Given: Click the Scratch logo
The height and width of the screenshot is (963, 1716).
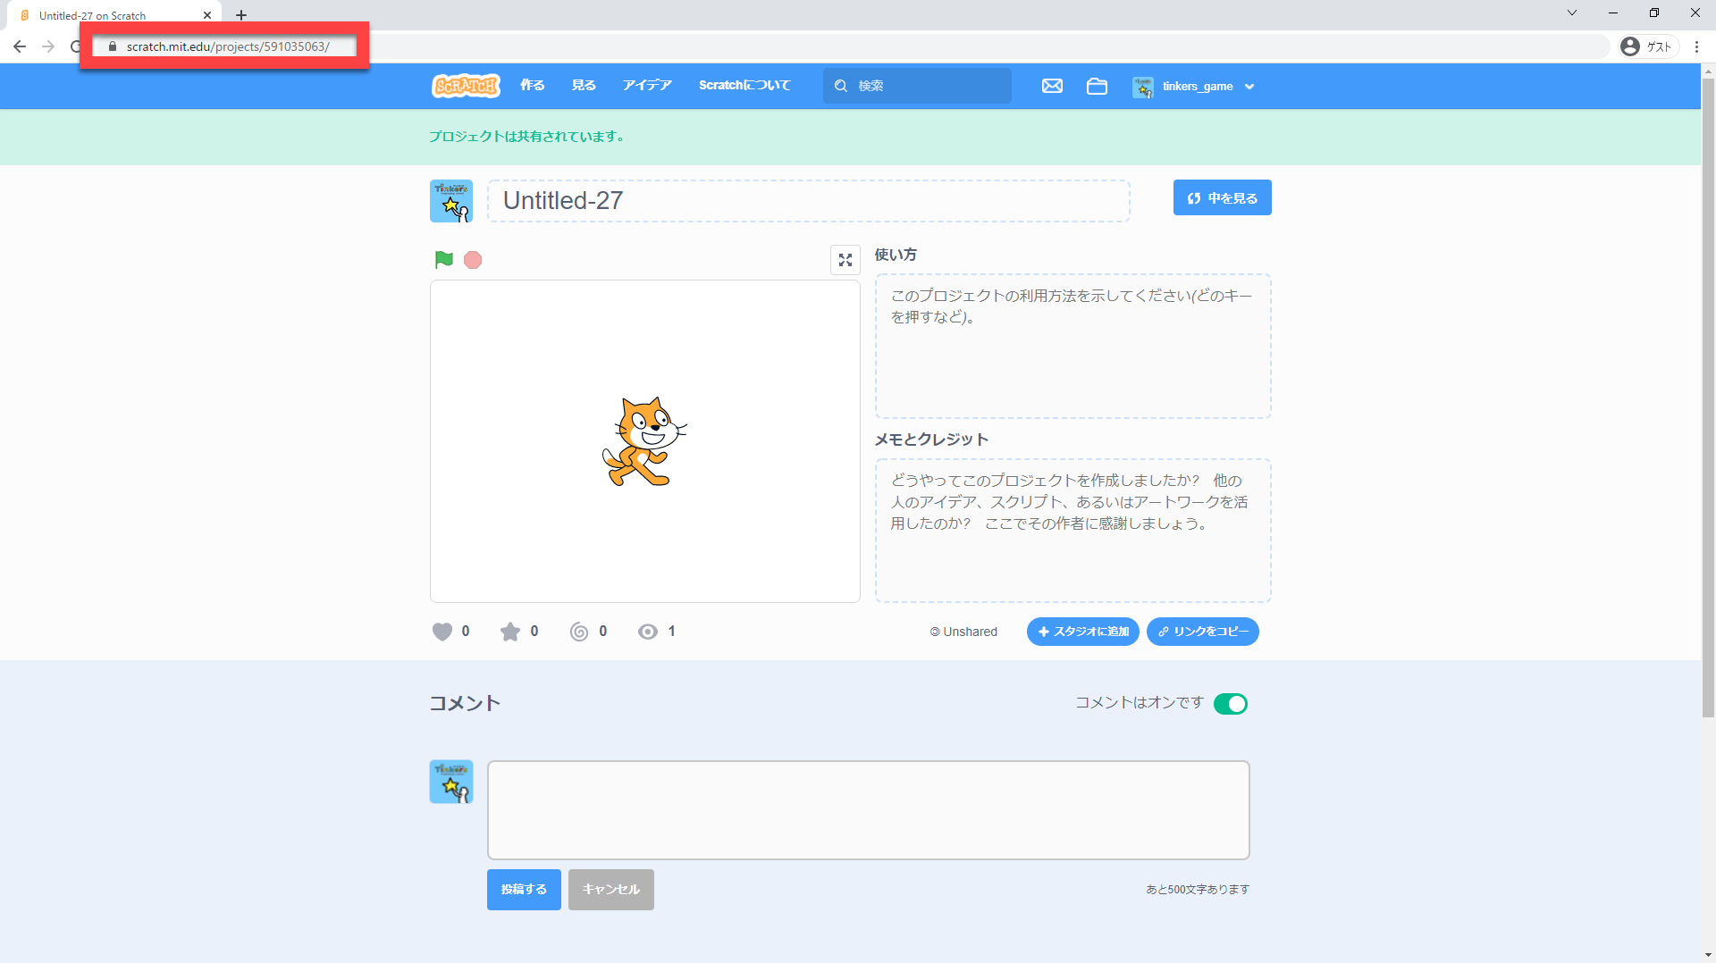Looking at the screenshot, I should pos(466,86).
